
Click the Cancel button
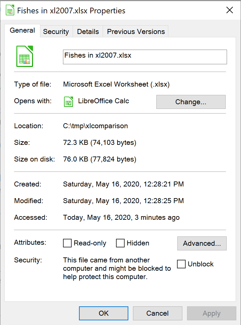point(157,313)
